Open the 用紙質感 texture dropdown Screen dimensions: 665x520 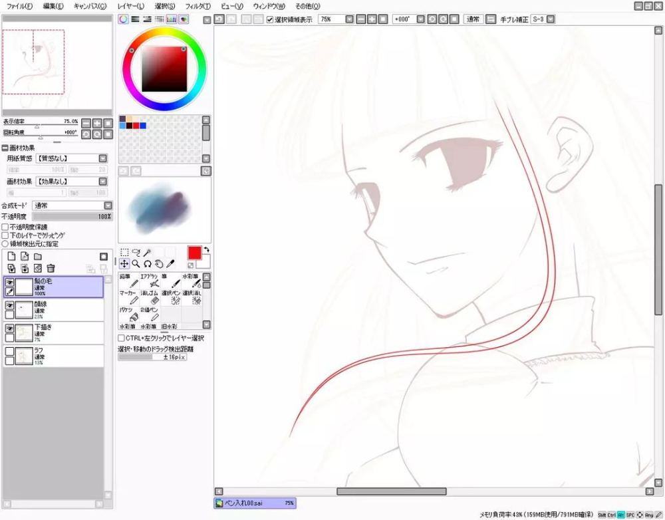click(x=71, y=158)
